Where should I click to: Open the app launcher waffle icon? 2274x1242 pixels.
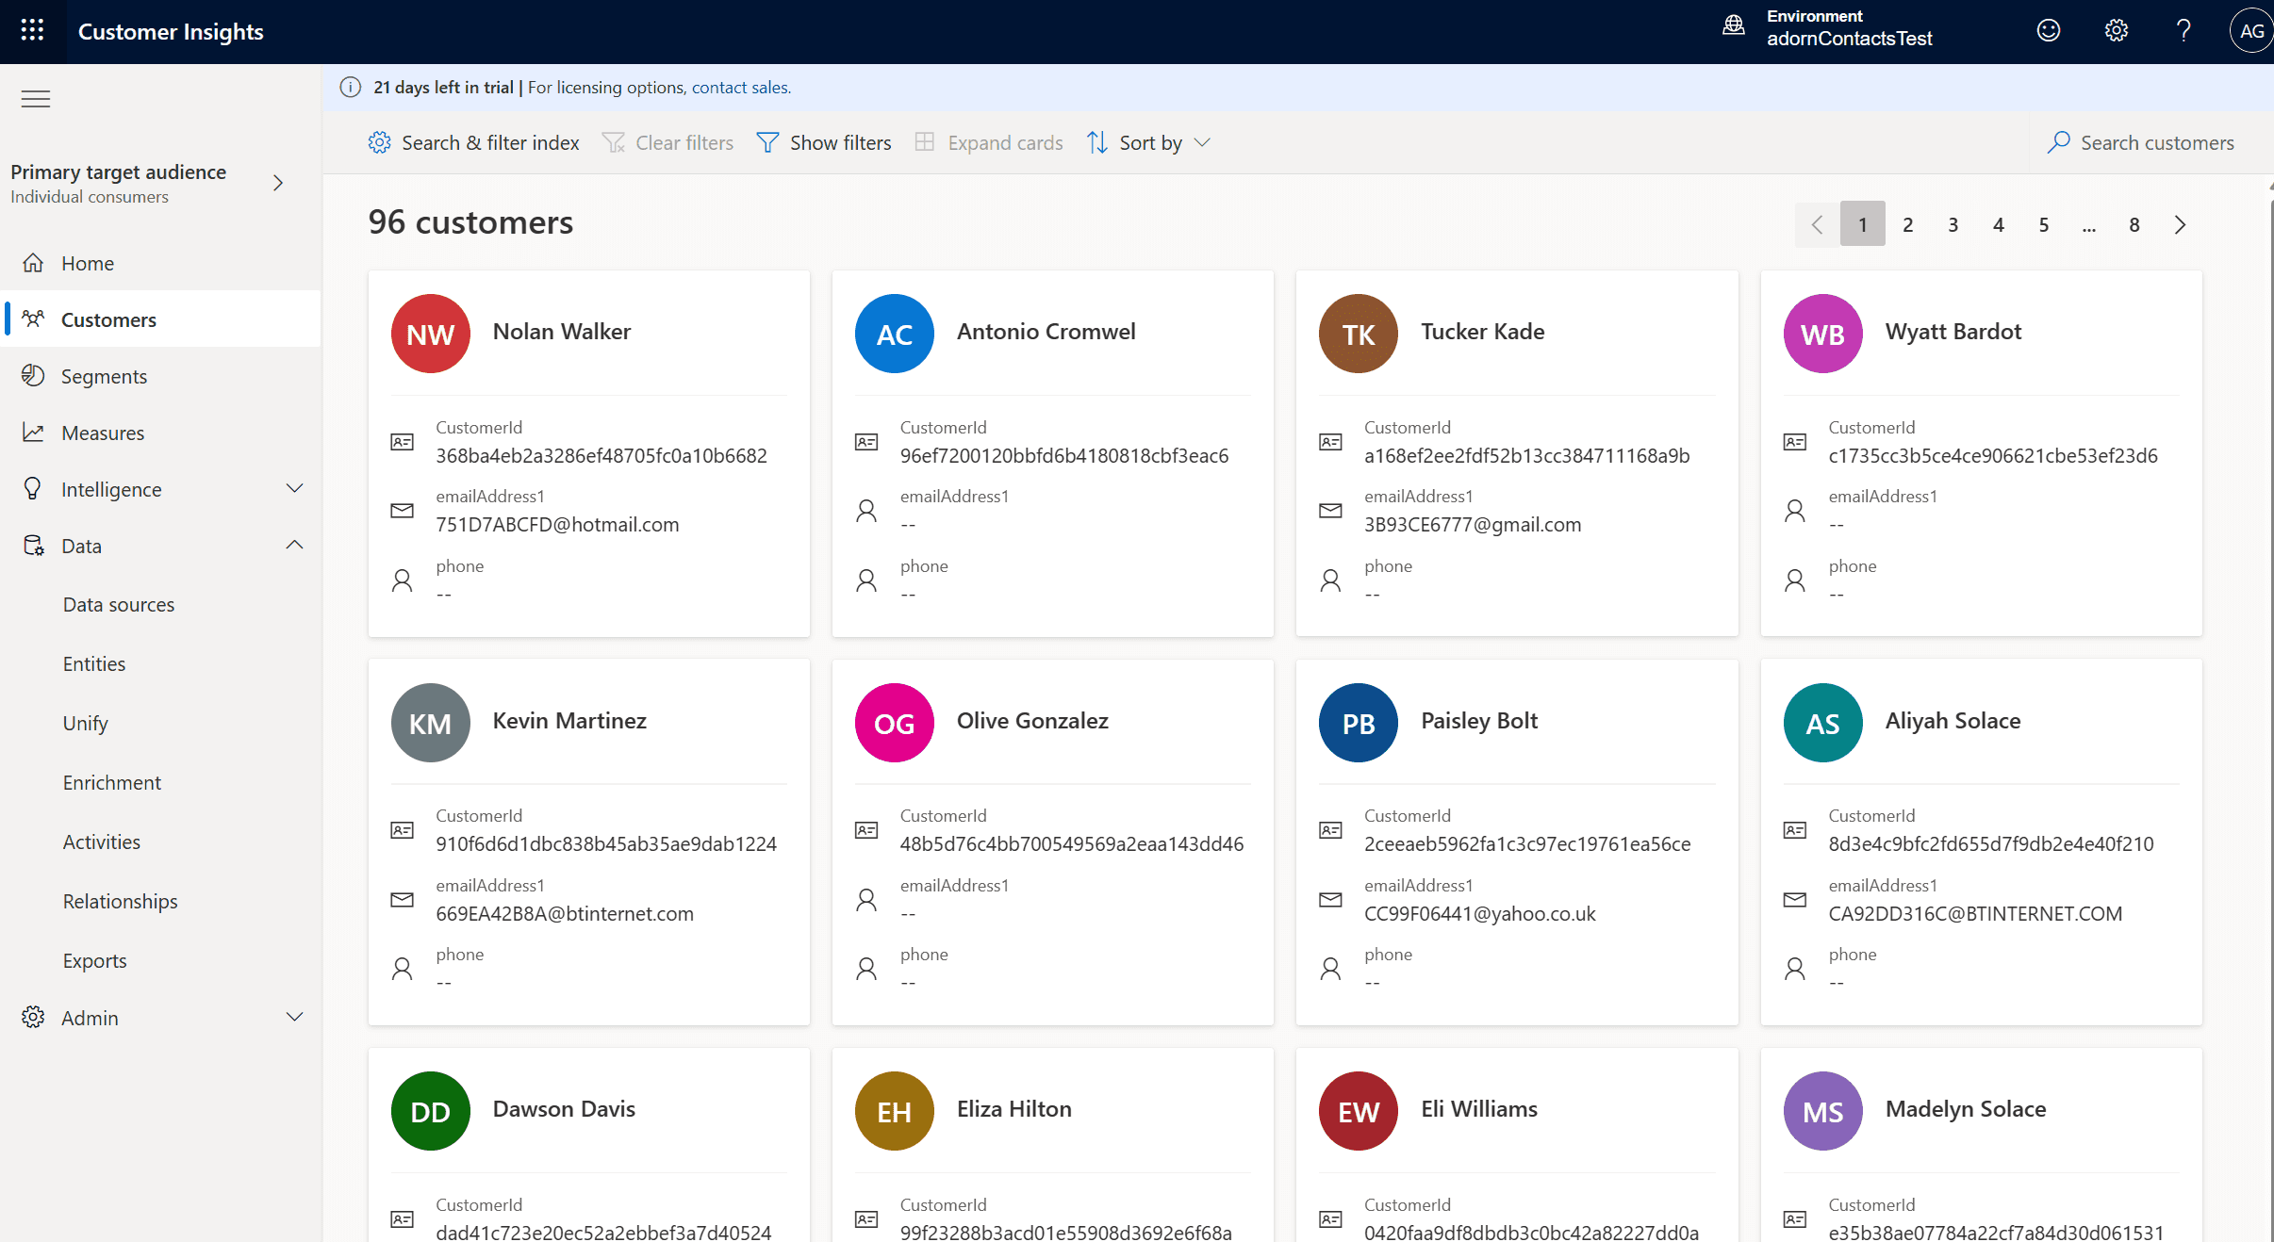coord(32,30)
